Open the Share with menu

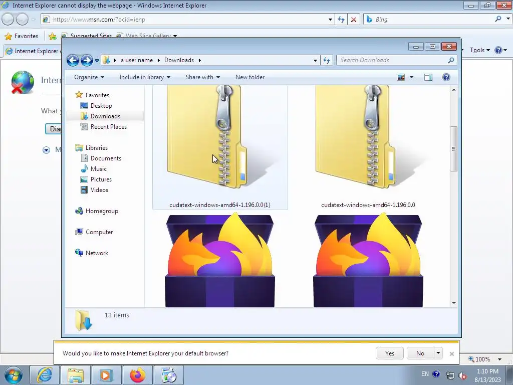click(202, 77)
